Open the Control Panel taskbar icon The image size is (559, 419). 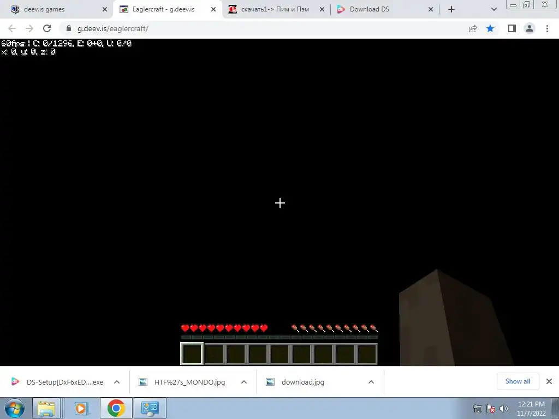[x=150, y=408]
